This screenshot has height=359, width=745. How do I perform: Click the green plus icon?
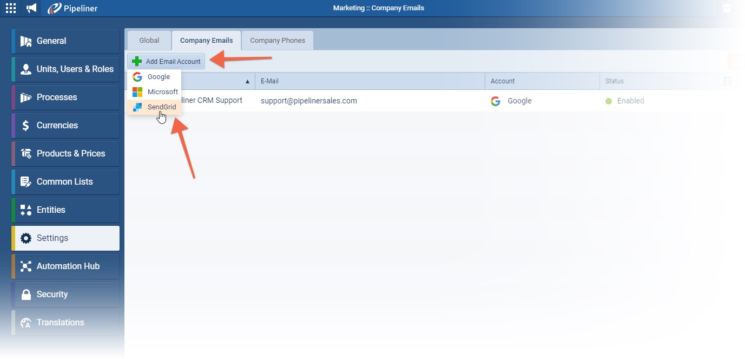pyautogui.click(x=137, y=61)
